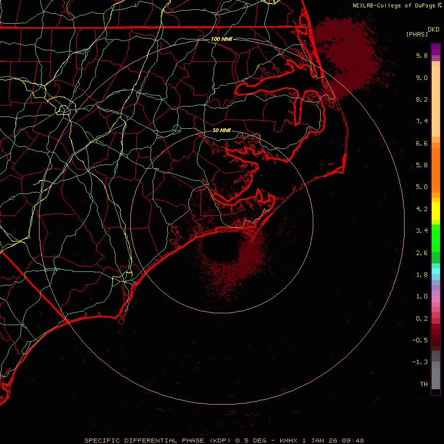
Task: Click SPECIFIC DIFFERENTIAL PHASE (KDP) caption text
Action: pyautogui.click(x=158, y=441)
